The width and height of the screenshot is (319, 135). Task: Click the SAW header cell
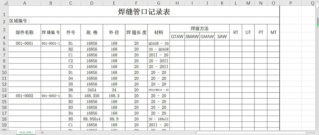(x=222, y=36)
